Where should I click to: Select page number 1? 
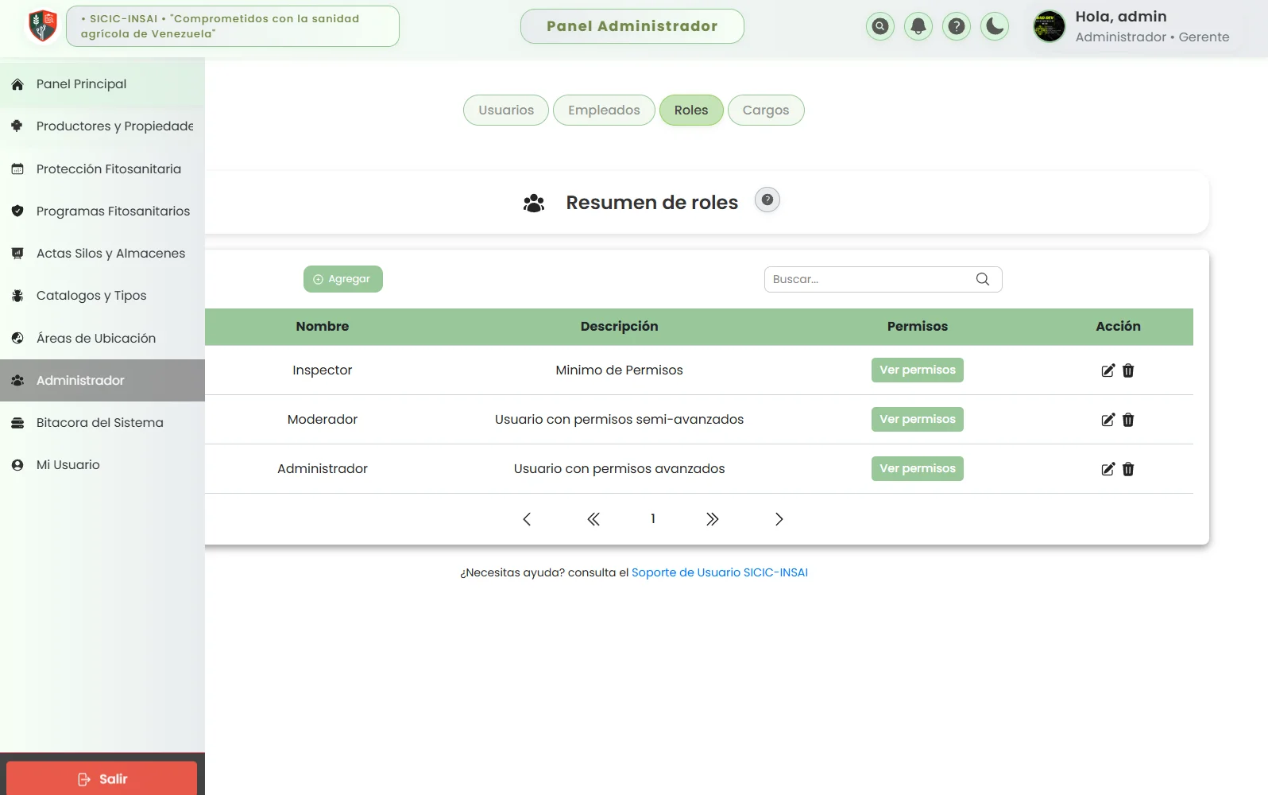pyautogui.click(x=653, y=518)
